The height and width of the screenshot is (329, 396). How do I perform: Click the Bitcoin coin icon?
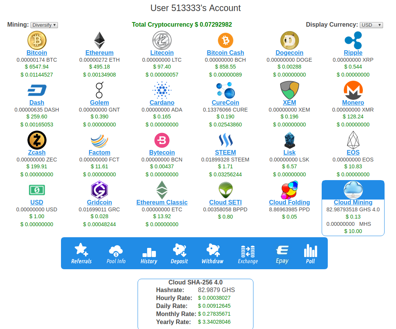coord(37,40)
